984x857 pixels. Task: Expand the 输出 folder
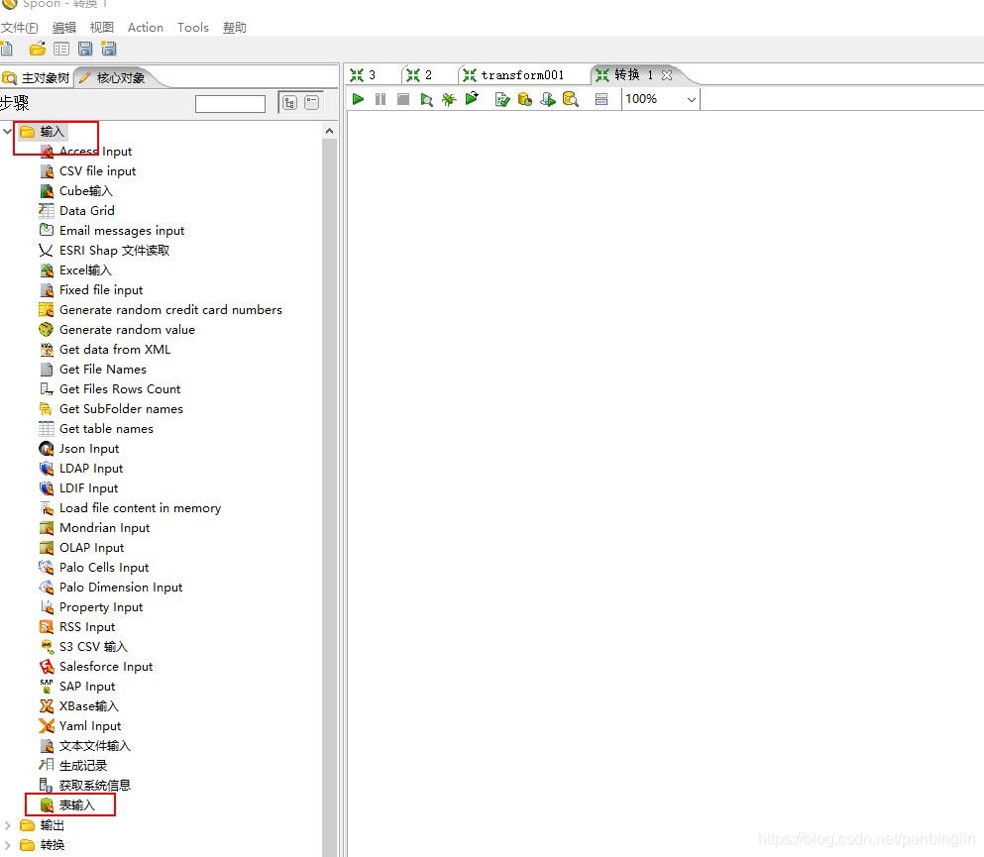8,825
